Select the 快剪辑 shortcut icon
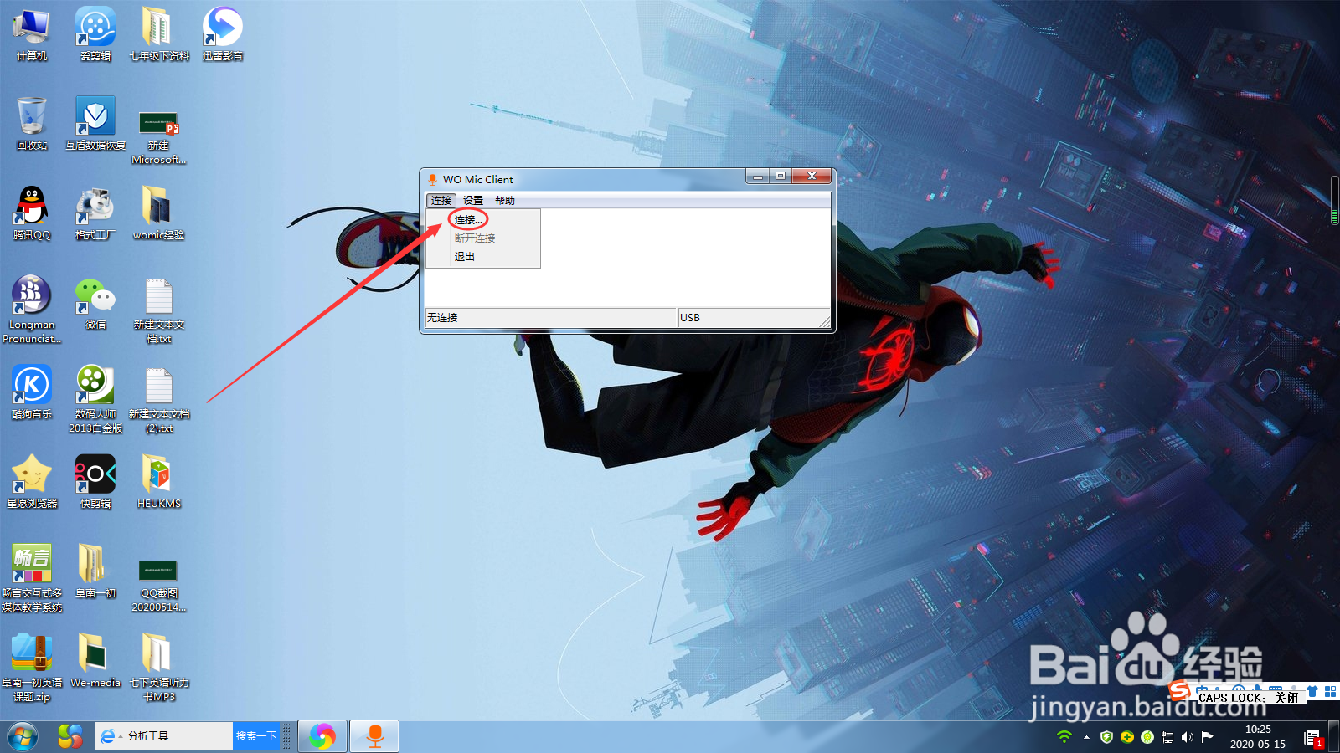The image size is (1340, 753). pos(95,482)
